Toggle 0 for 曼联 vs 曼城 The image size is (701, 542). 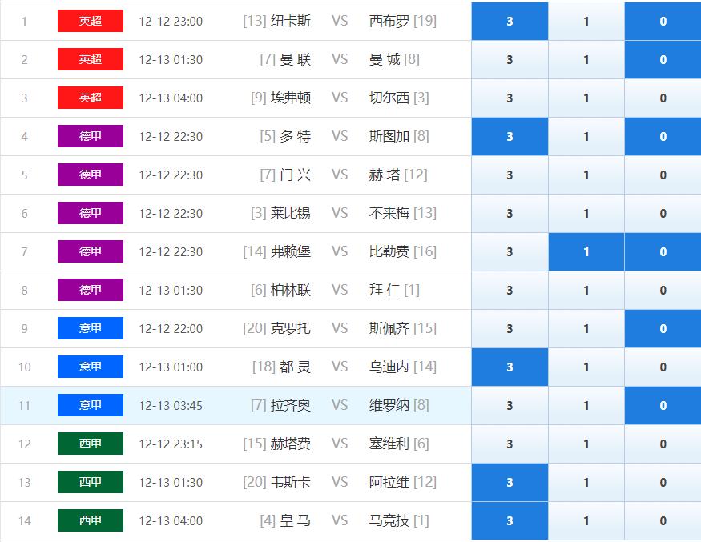[663, 59]
